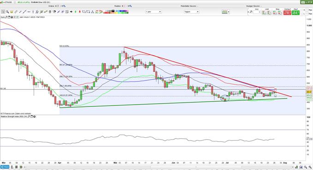Click the 'Heutiger Gewinn' label
Screen dimensions: 313x170
(253, 6)
